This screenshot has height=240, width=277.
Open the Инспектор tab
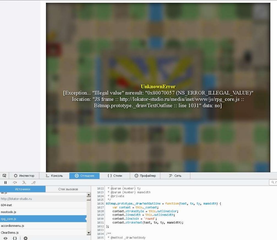click(x=24, y=176)
